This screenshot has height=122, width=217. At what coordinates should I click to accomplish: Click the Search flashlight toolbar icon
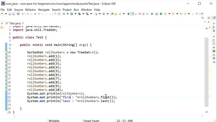coord(120,14)
